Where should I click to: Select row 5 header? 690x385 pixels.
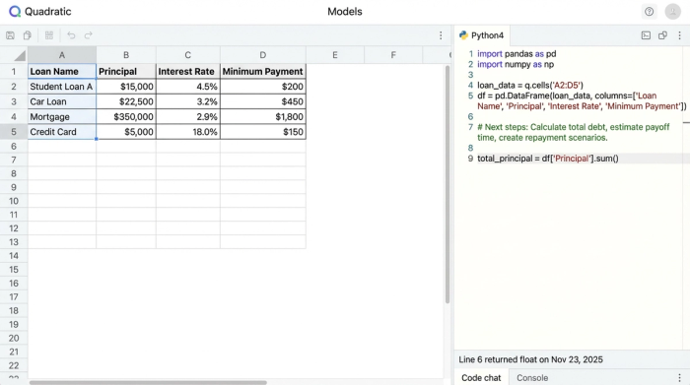14,132
